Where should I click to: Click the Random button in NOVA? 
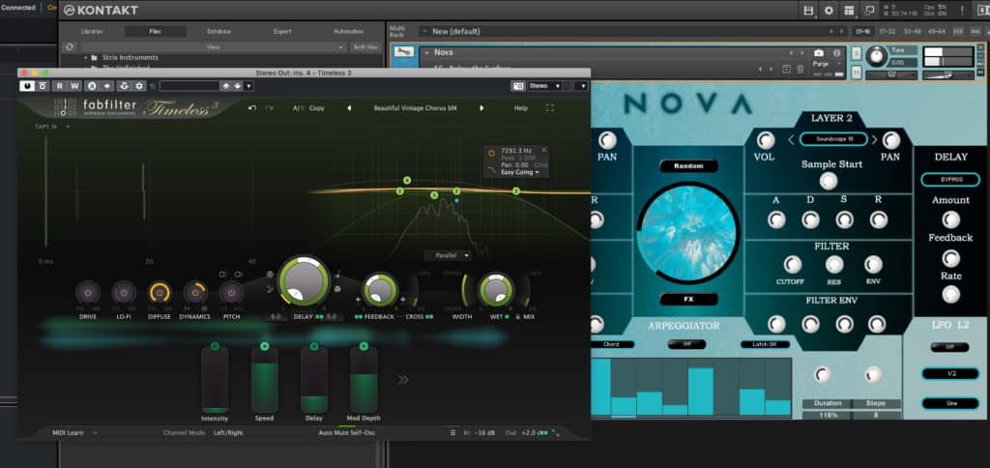click(688, 166)
